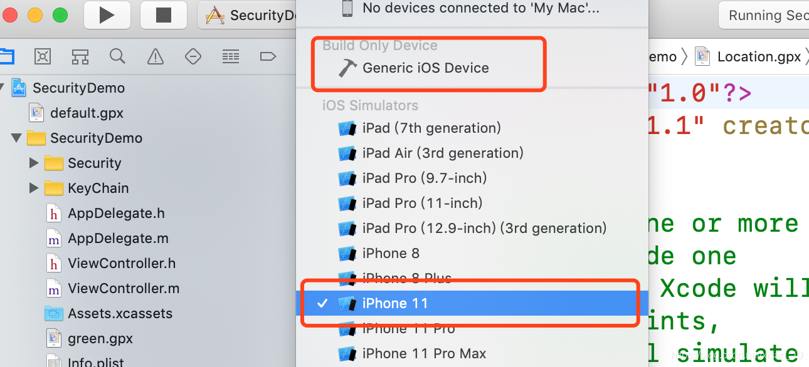The image size is (809, 367).
Task: Open the symbol navigator icon
Action: tap(80, 57)
